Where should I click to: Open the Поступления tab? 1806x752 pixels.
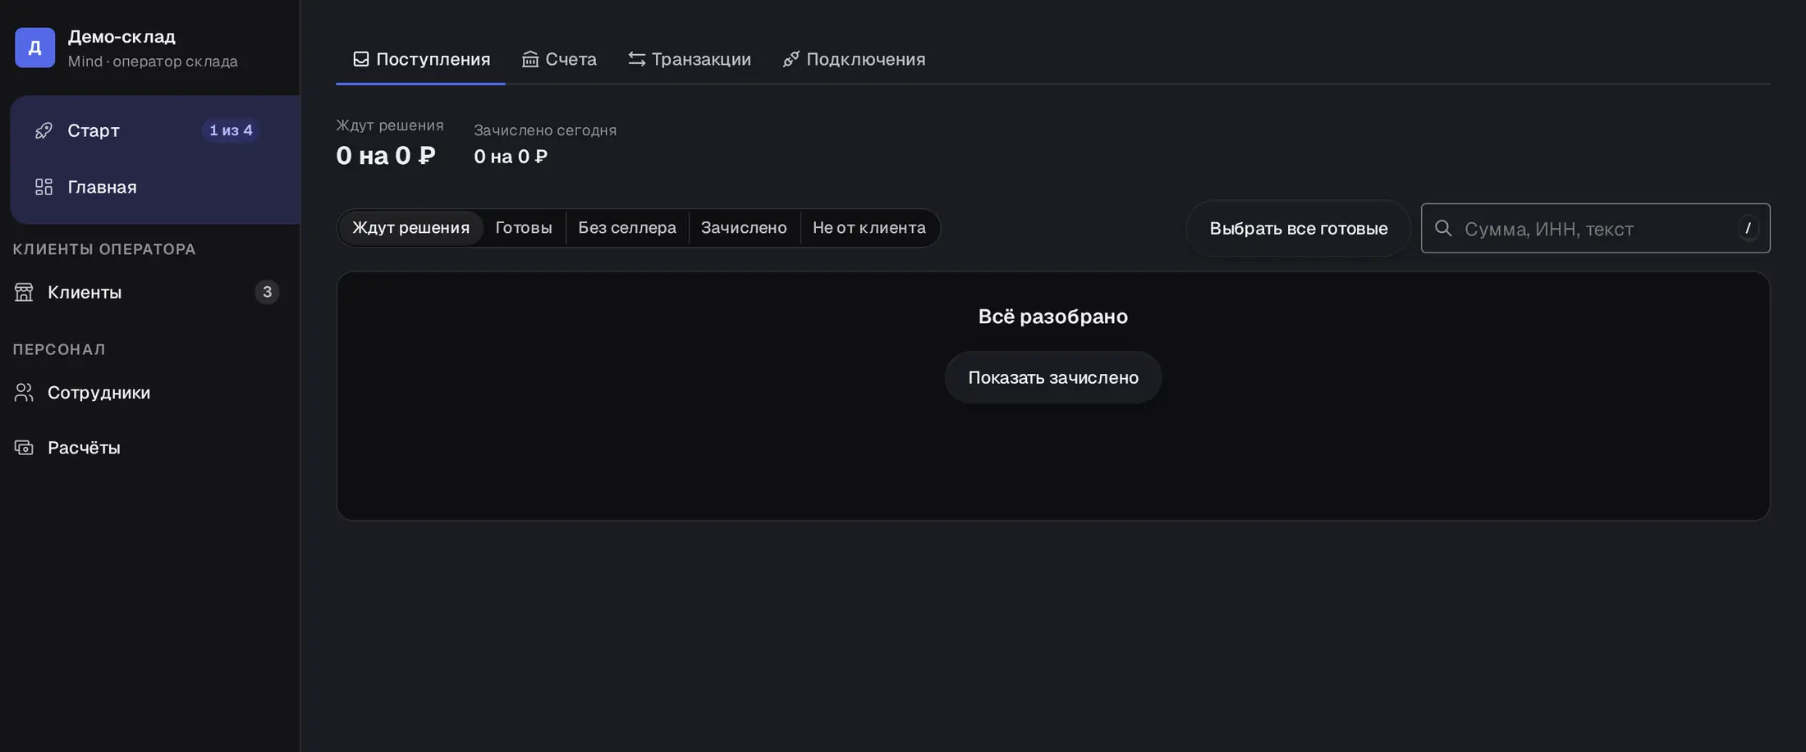tap(420, 59)
